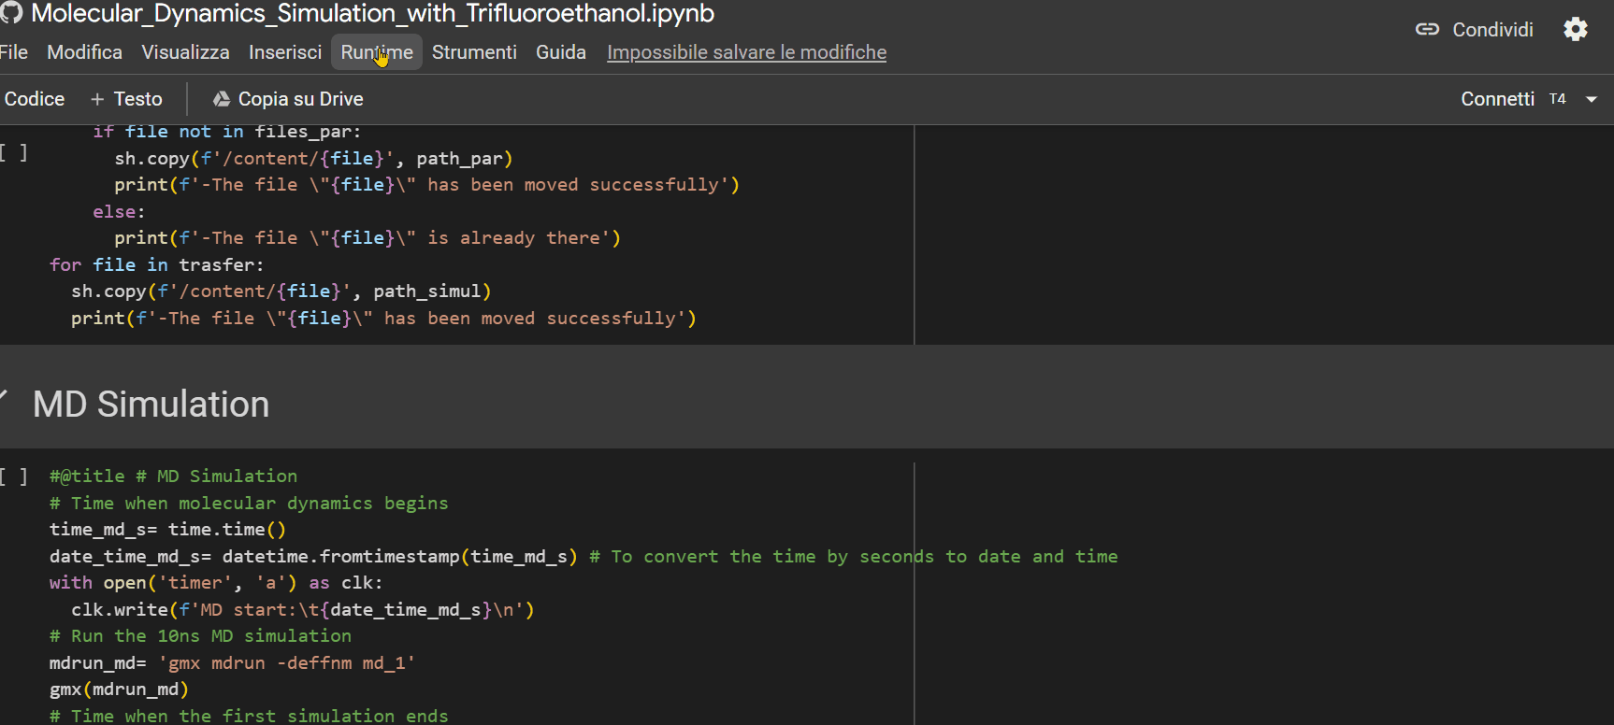Screen dimensions: 1614x725
Task: Click the line "clk.write(f'MD start:\t{date_time_md_s}\n')"
Action: point(303,610)
